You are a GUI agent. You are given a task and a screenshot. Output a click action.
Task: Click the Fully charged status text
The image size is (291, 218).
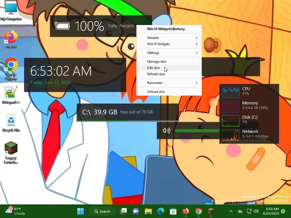[121, 26]
